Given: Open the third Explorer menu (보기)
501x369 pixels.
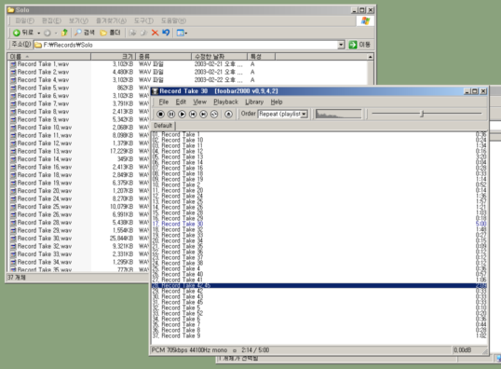Looking at the screenshot, I should 78,20.
